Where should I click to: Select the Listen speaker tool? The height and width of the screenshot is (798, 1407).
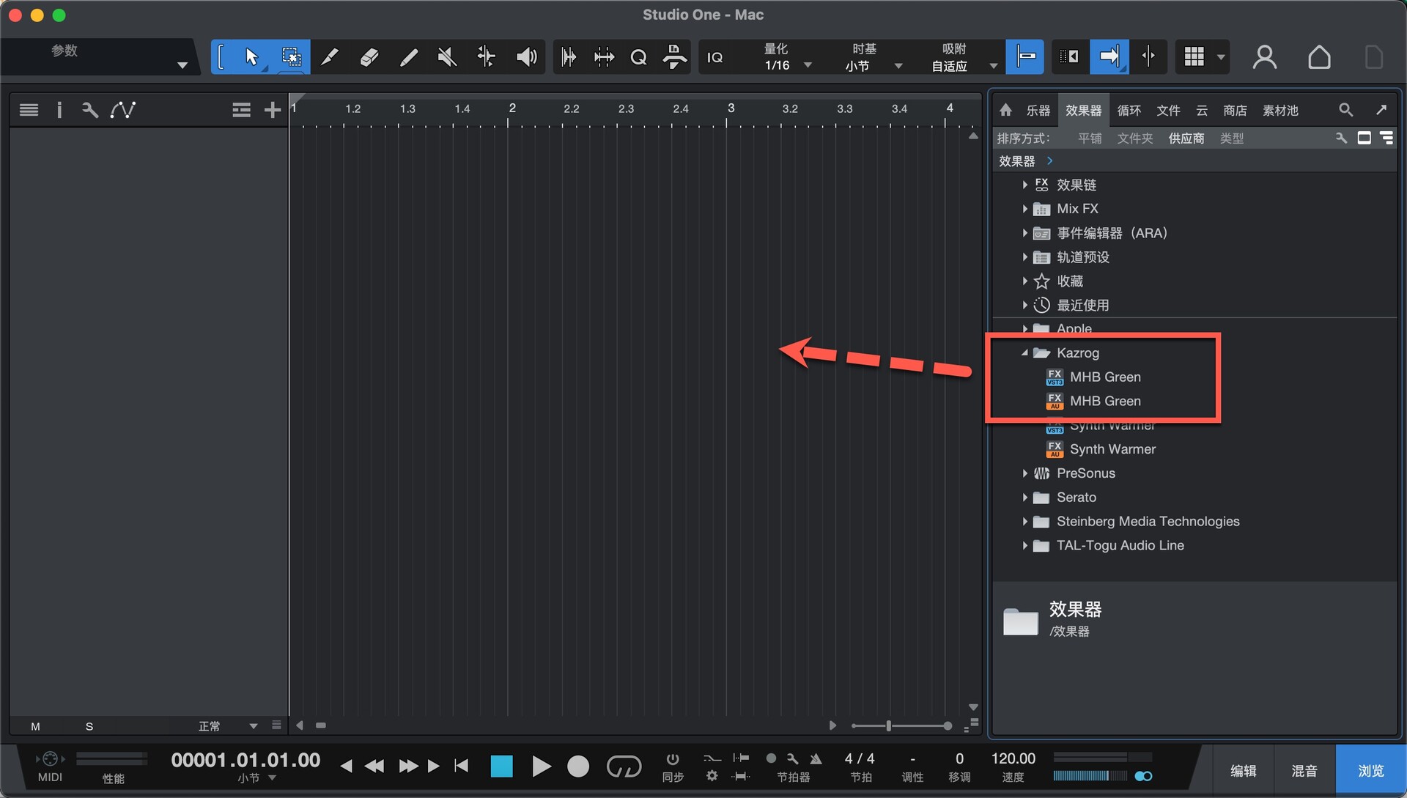(526, 56)
